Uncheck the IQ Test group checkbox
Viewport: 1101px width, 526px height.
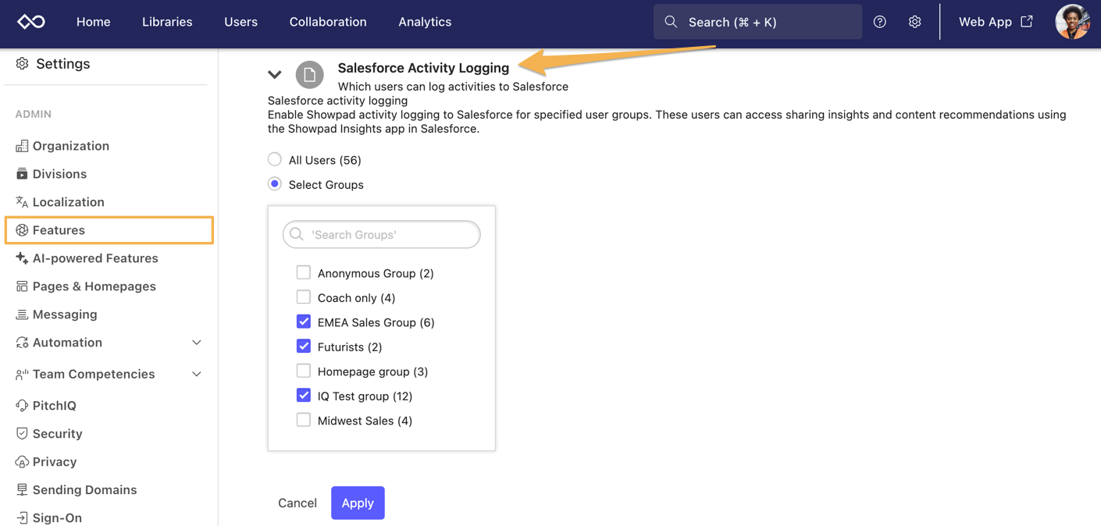tap(304, 395)
